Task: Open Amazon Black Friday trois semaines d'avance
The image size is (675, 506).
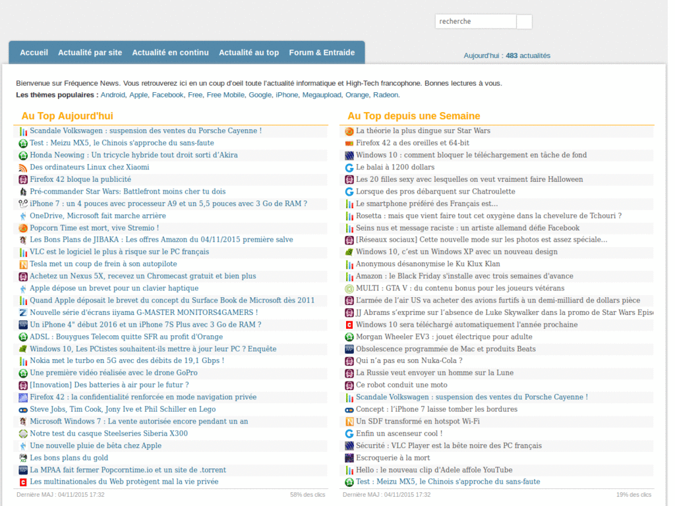Action: (x=465, y=276)
